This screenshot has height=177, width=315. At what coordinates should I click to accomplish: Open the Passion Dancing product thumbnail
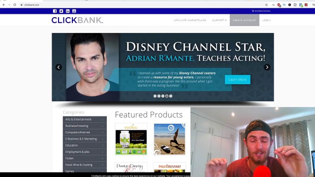(131, 167)
